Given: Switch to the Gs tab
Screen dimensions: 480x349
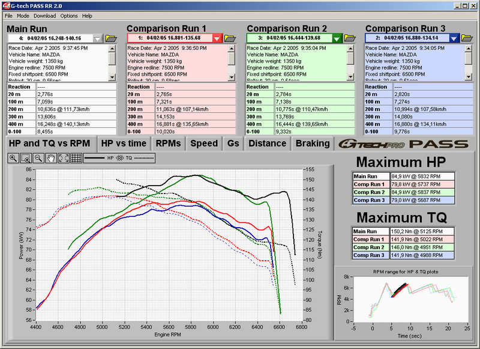Looking at the screenshot, I should (x=233, y=144).
